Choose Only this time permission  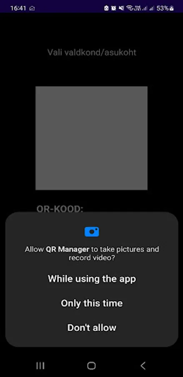tap(92, 303)
